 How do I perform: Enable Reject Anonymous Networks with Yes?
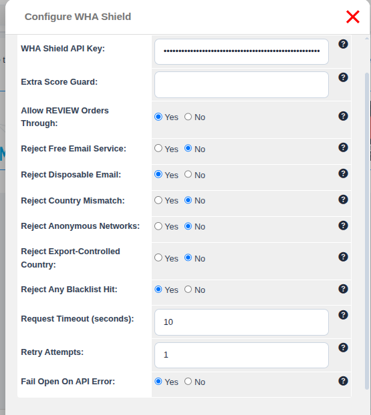coord(158,226)
